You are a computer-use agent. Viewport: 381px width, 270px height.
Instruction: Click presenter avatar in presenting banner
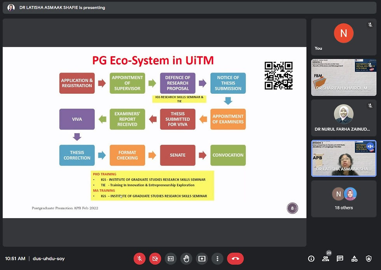click(11, 7)
